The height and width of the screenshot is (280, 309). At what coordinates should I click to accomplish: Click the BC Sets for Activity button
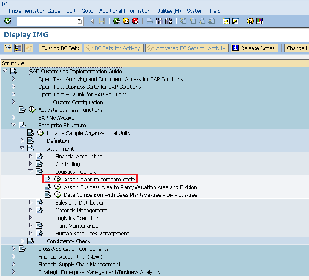(114, 48)
